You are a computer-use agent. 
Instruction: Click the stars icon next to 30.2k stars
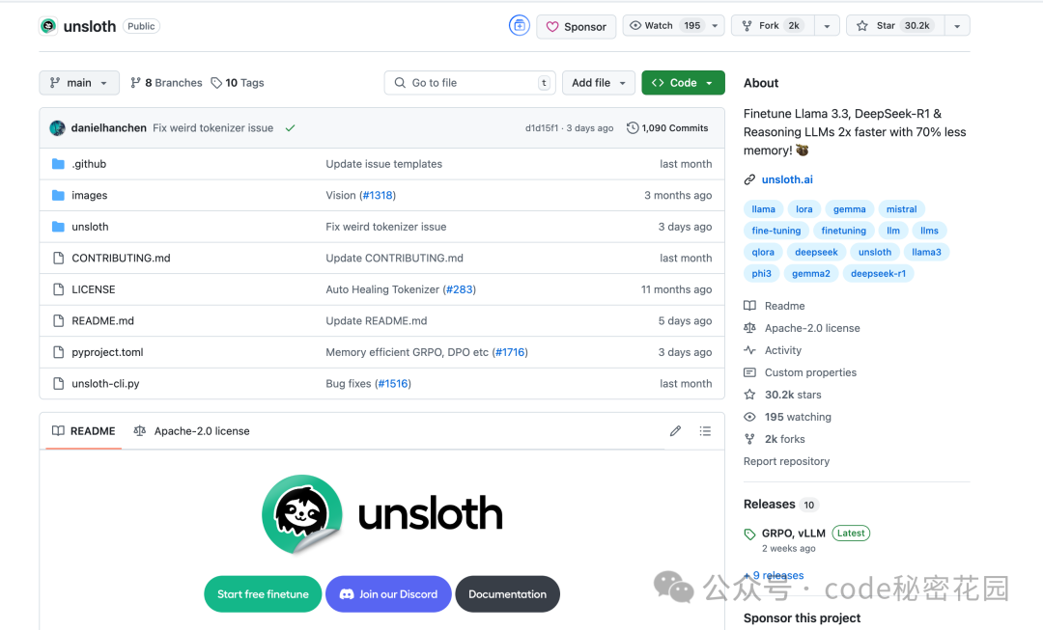(x=749, y=394)
